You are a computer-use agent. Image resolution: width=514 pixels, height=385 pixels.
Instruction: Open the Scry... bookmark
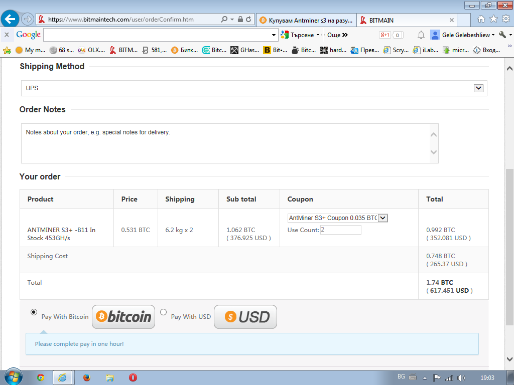396,50
